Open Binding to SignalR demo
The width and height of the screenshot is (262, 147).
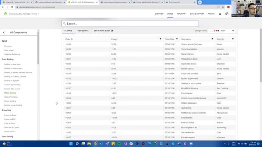pyautogui.click(x=11, y=81)
